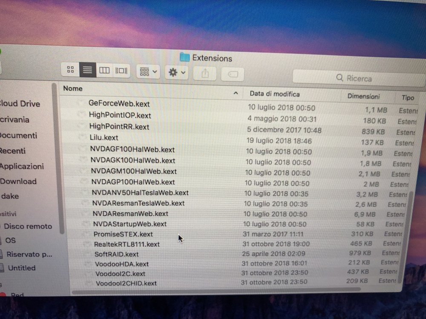The height and width of the screenshot is (319, 426).
Task: Switch Finder to column view
Action: pos(104,71)
